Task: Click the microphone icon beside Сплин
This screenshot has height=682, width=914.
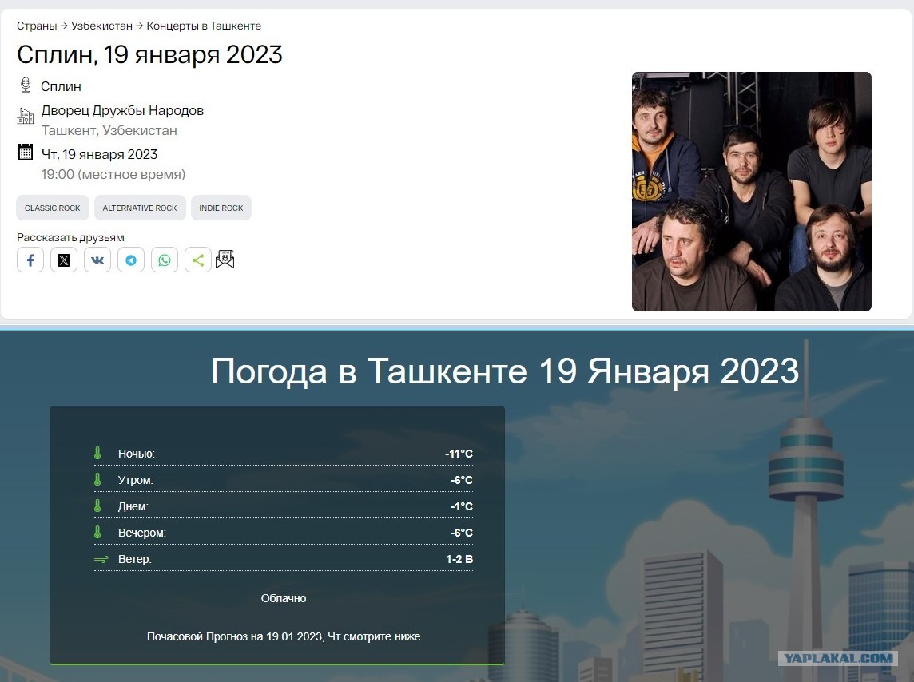Action: click(x=26, y=85)
